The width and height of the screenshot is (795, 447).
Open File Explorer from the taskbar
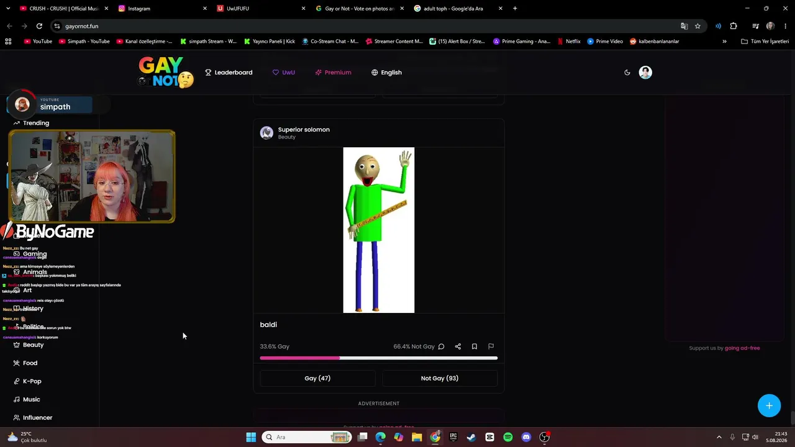pos(417,437)
